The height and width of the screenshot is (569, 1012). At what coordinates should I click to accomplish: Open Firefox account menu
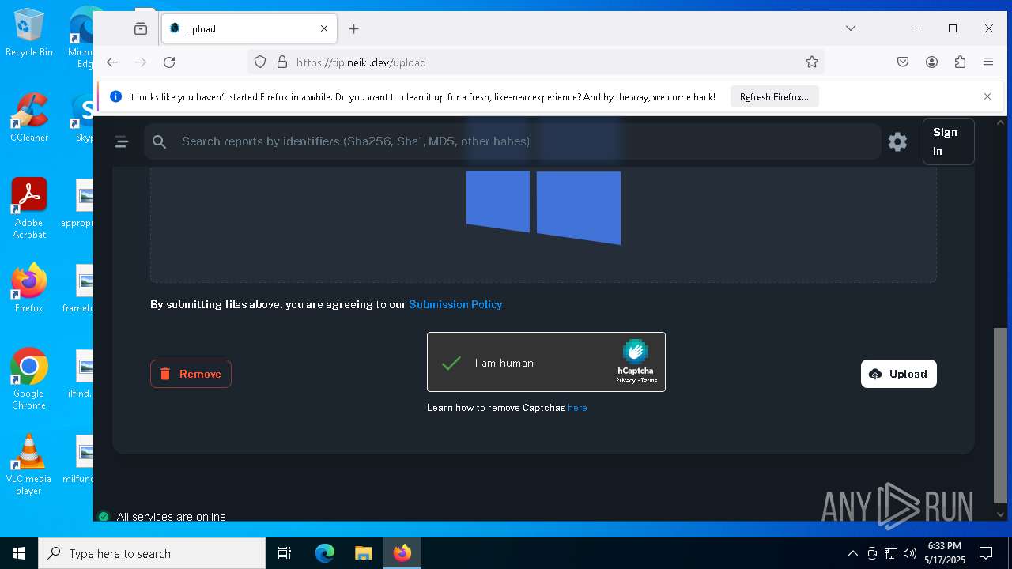[931, 62]
